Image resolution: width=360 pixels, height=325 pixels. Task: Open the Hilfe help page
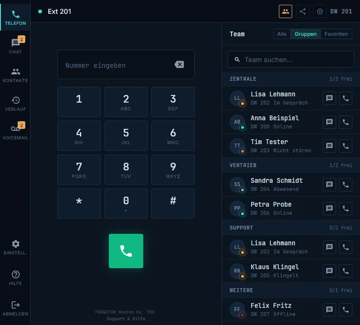(15, 278)
